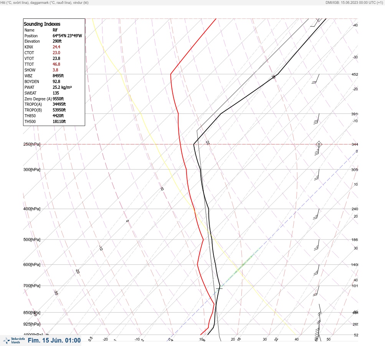Click the Zero Degree (A) value '9550ft'

58,99
